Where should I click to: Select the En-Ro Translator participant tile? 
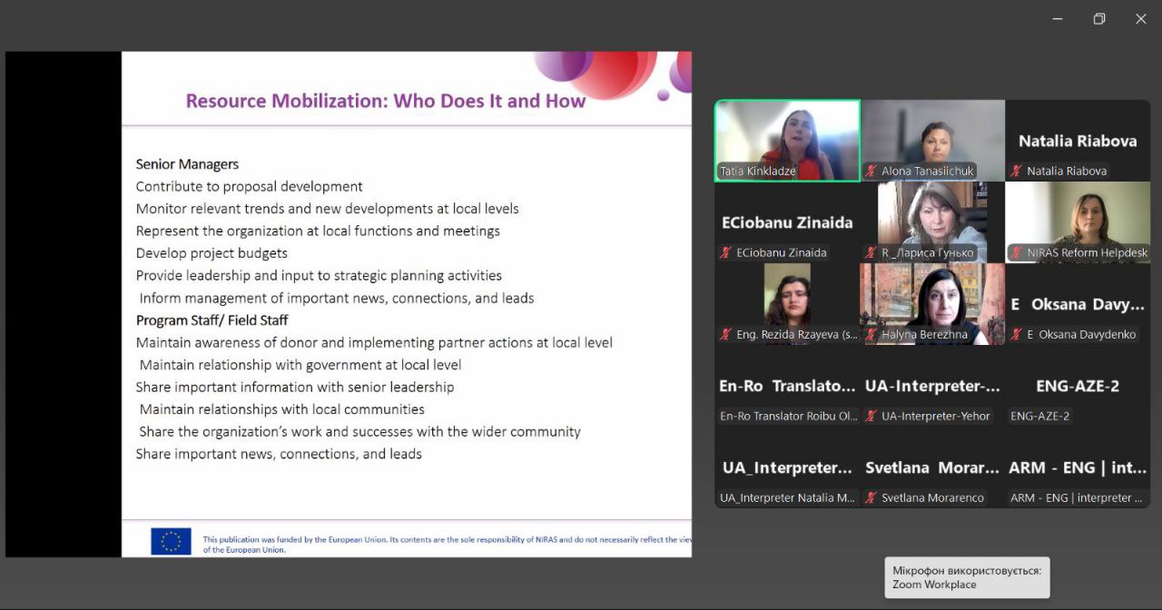(x=787, y=386)
